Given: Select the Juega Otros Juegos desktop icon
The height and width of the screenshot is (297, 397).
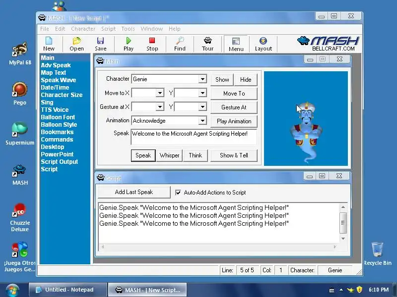Looking at the screenshot, I should [x=20, y=257].
